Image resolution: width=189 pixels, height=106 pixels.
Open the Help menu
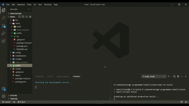tap(56, 5)
